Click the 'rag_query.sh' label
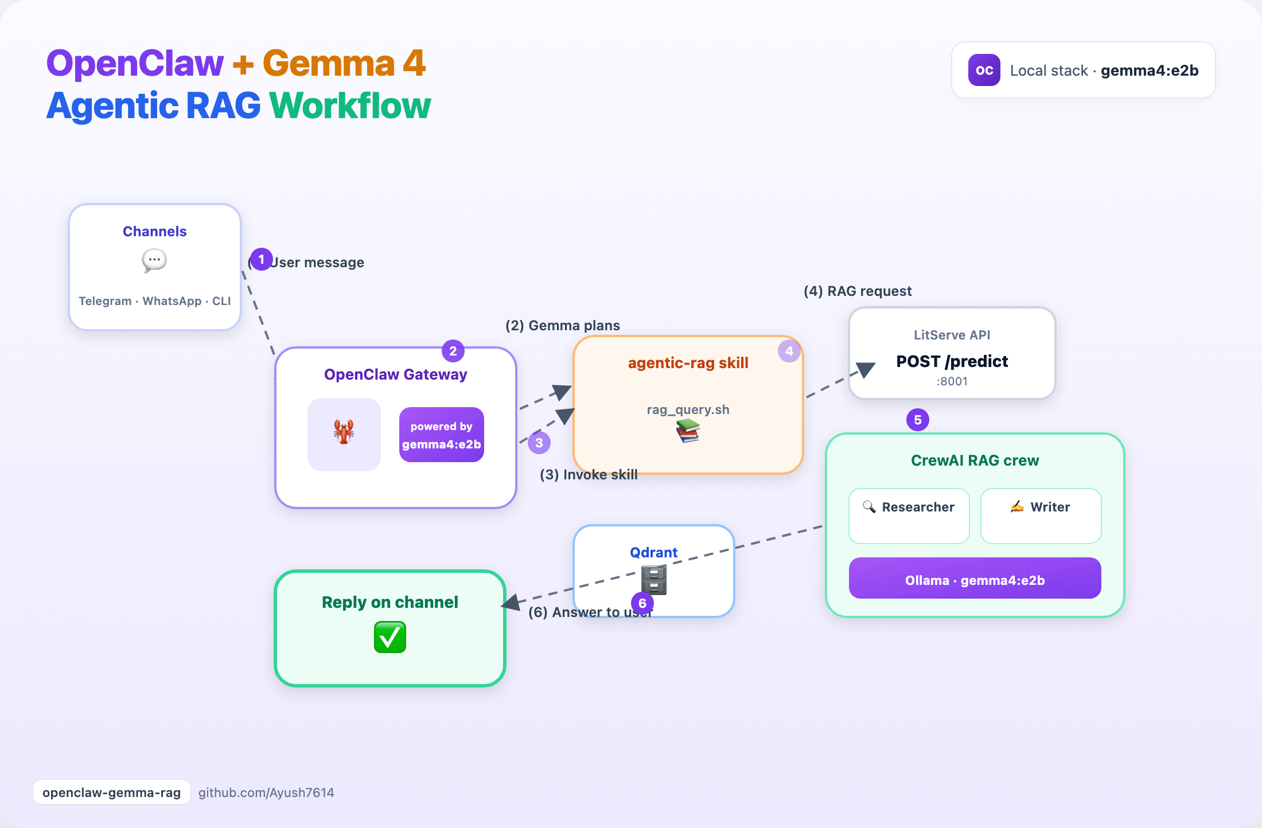The image size is (1262, 828). (x=688, y=409)
